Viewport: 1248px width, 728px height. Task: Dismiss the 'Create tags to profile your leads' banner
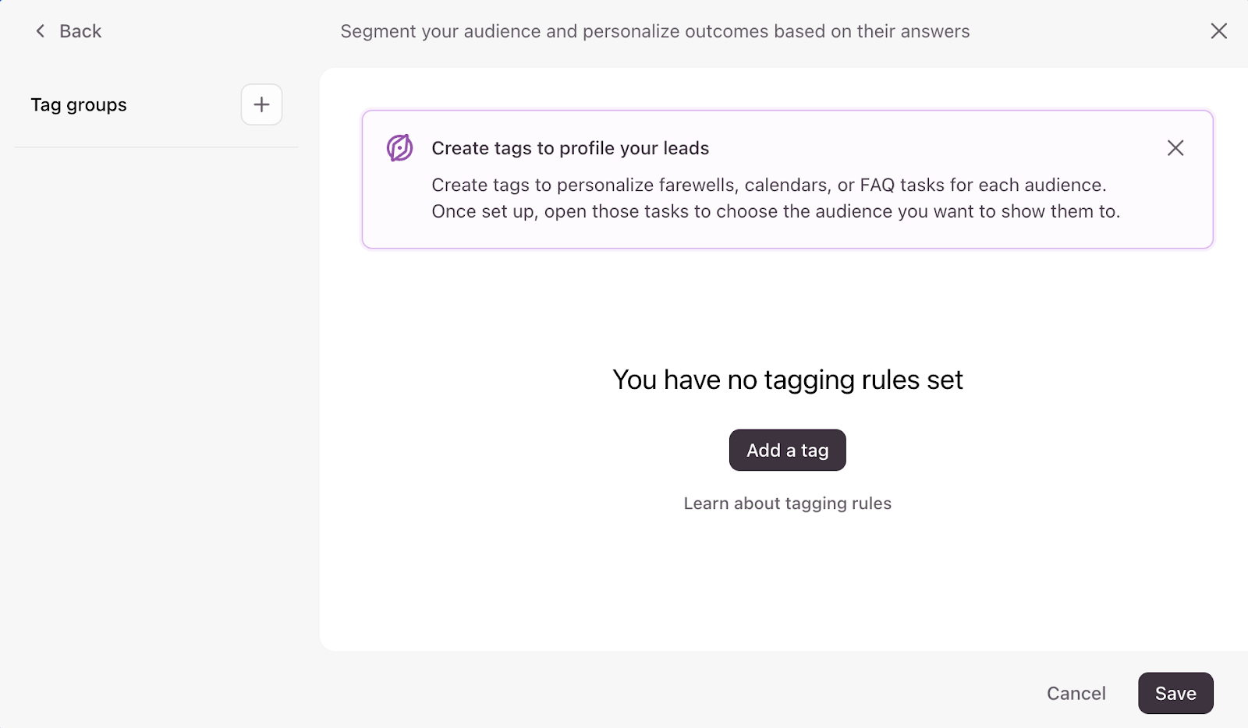coord(1175,148)
